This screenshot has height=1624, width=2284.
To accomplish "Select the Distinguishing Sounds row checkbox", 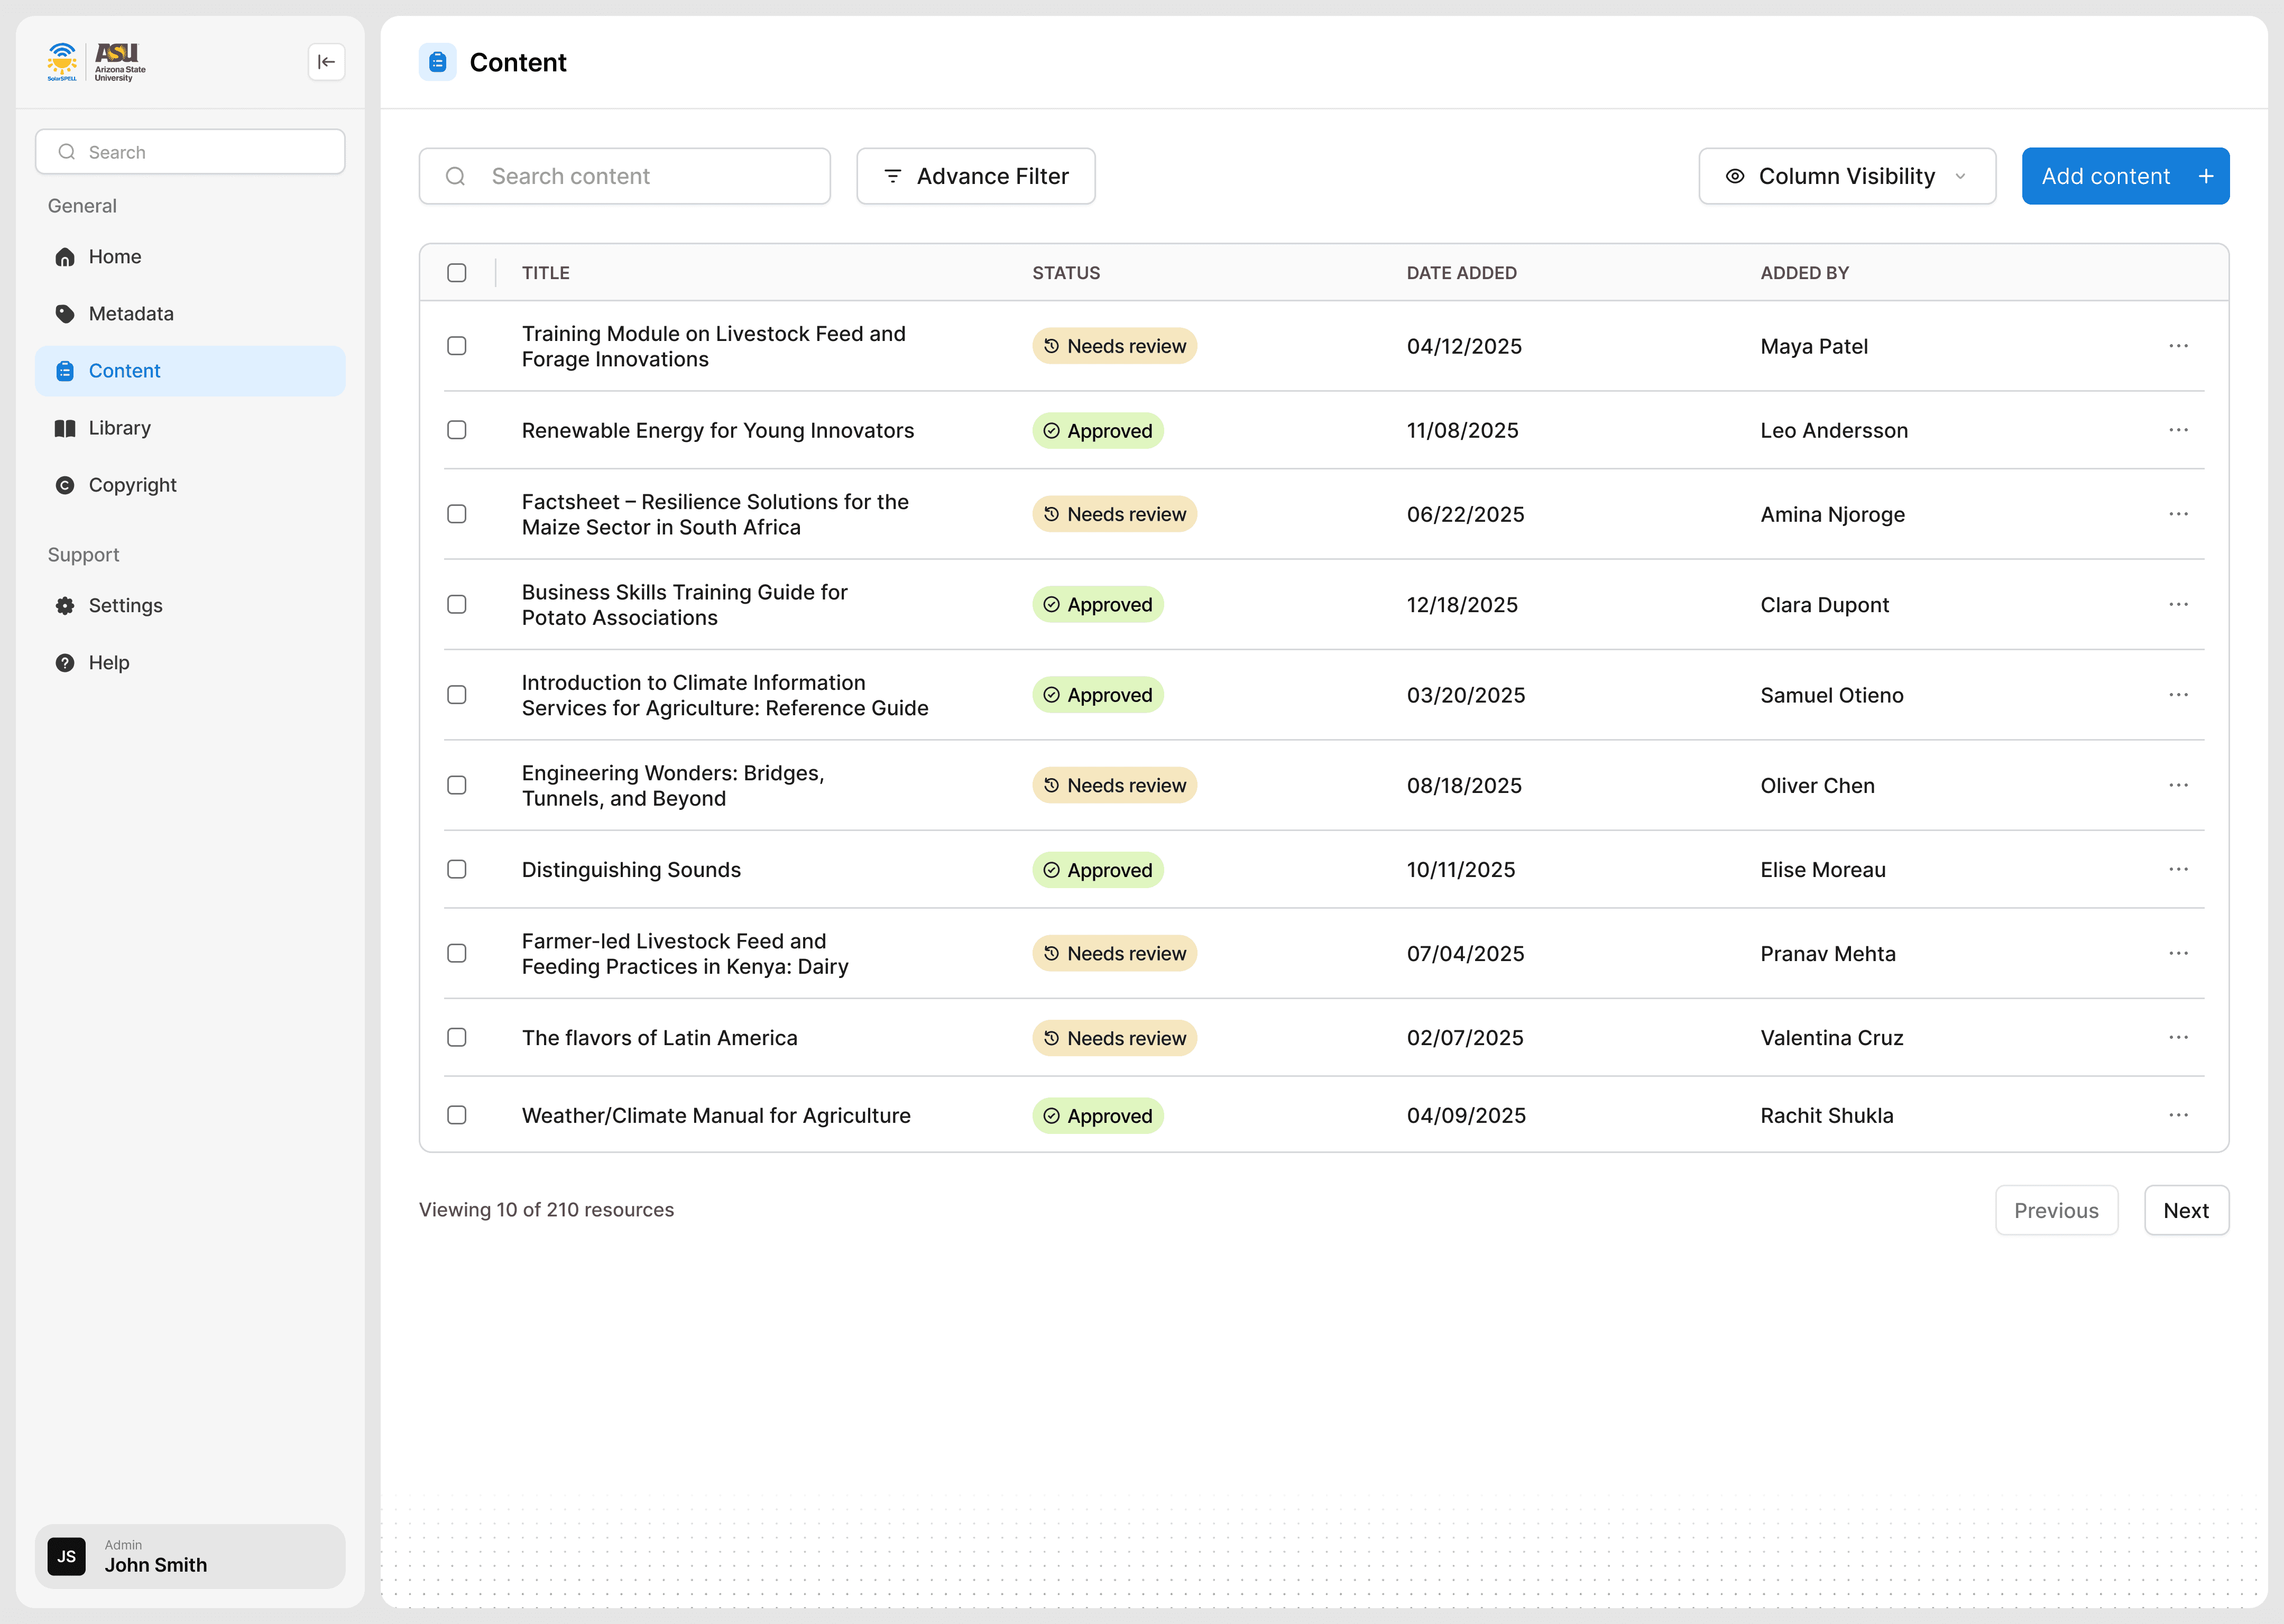I will (x=457, y=869).
